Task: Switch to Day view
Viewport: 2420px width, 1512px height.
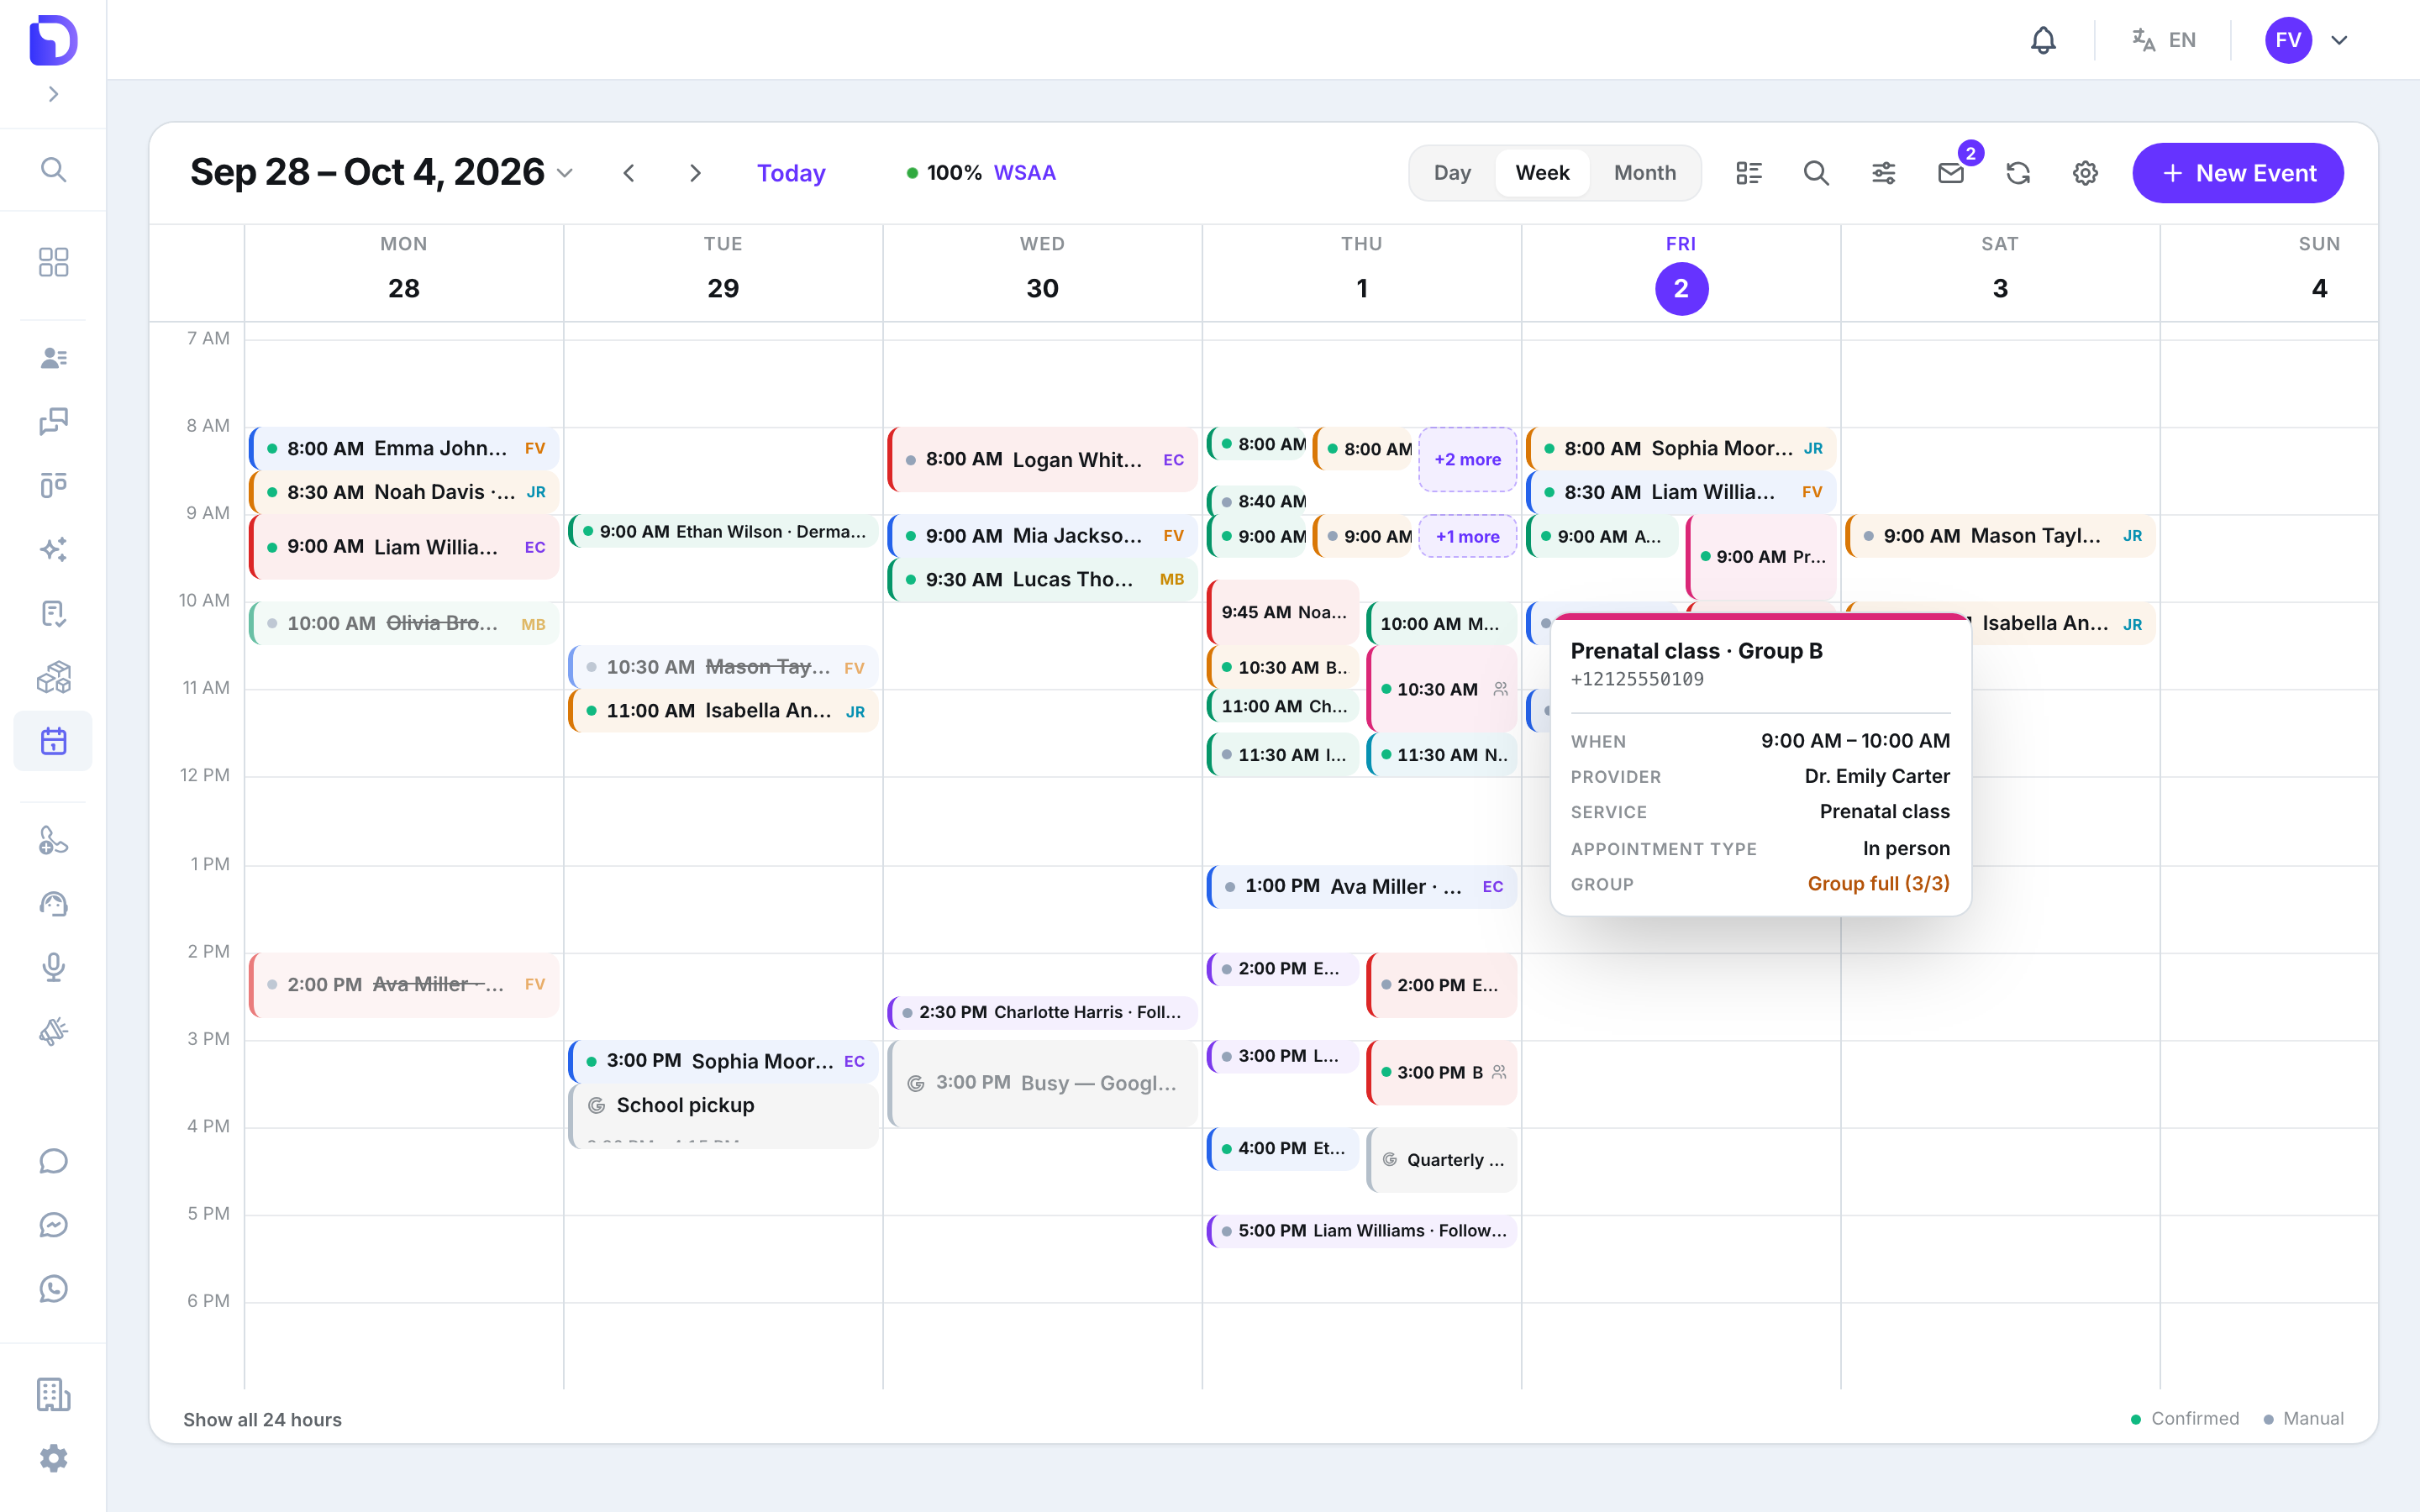Action: [x=1452, y=173]
